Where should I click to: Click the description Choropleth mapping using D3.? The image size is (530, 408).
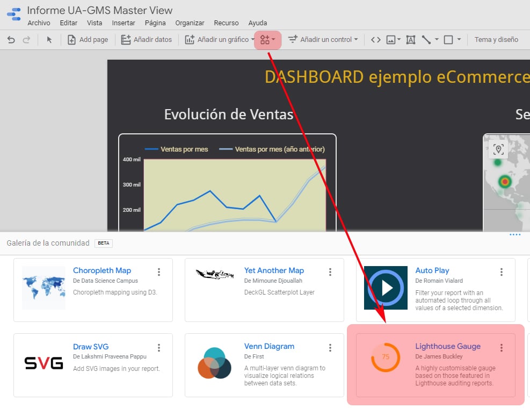click(115, 292)
